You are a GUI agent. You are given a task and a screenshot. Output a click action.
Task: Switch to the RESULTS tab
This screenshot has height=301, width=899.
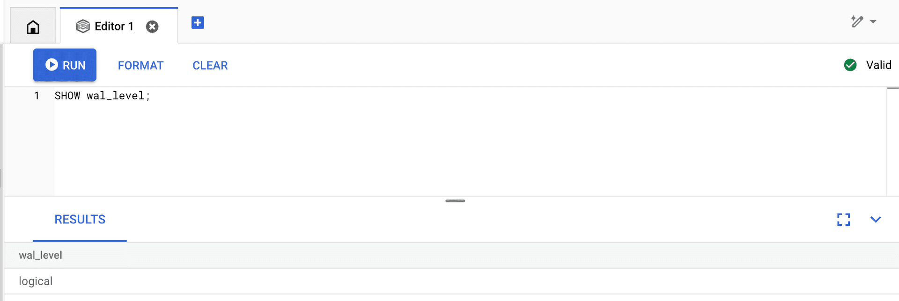click(x=80, y=219)
